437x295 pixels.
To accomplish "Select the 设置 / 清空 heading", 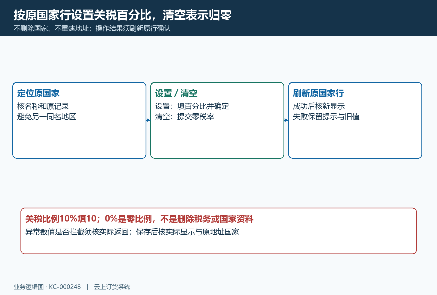I will click(x=176, y=93).
